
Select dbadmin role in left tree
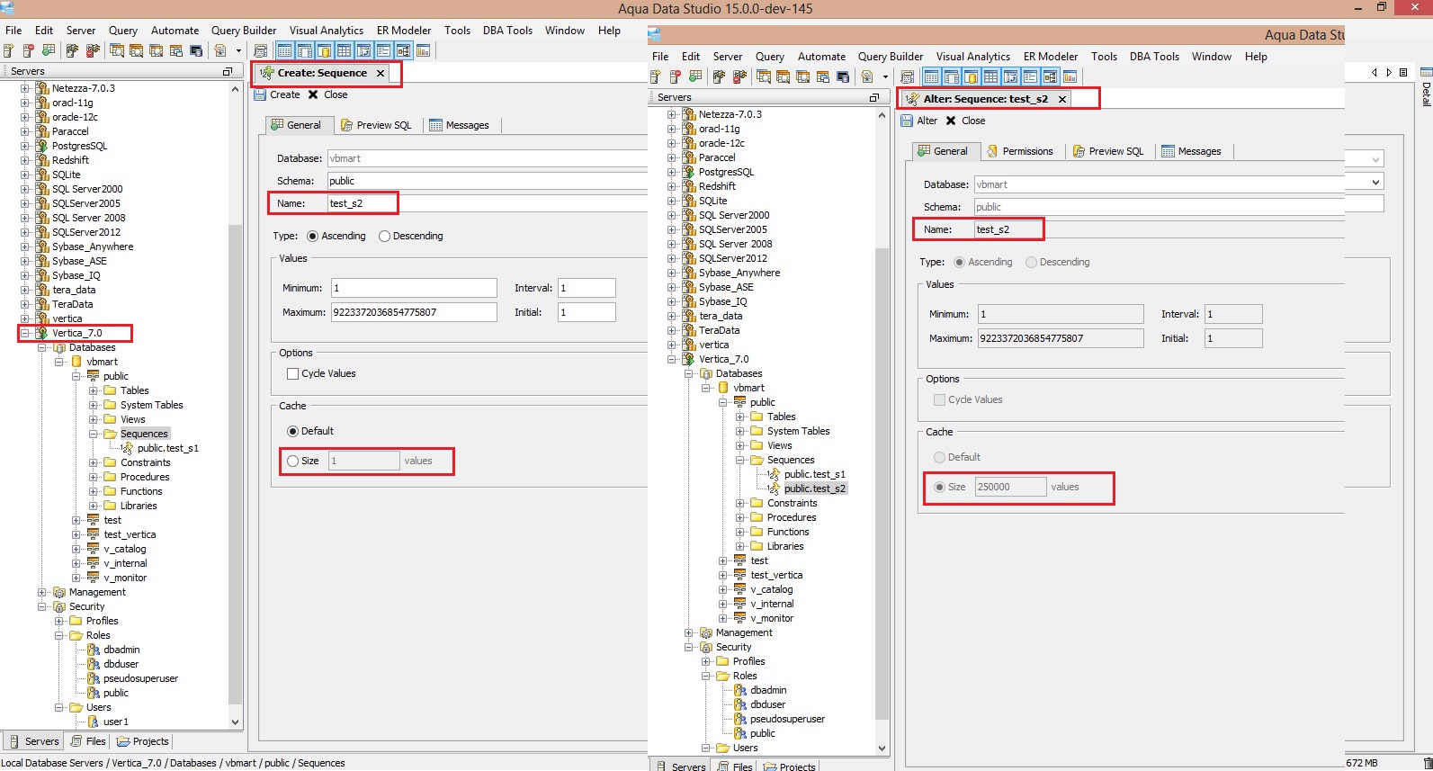(121, 650)
